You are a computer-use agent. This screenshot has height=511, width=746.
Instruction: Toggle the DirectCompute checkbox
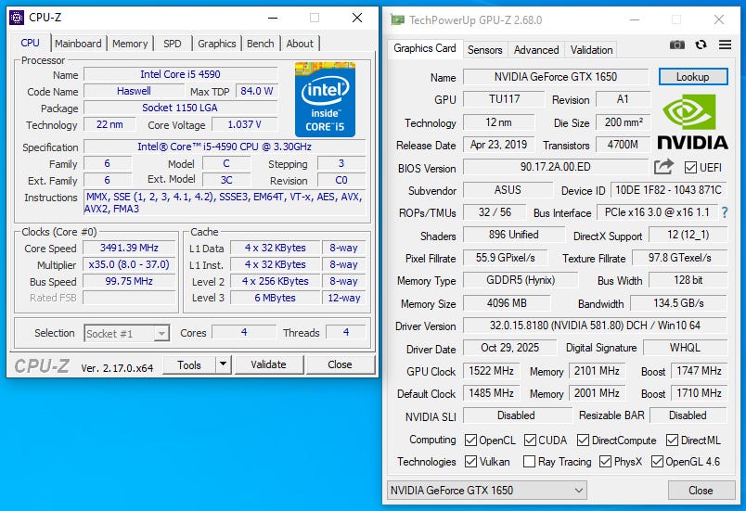pyautogui.click(x=583, y=441)
